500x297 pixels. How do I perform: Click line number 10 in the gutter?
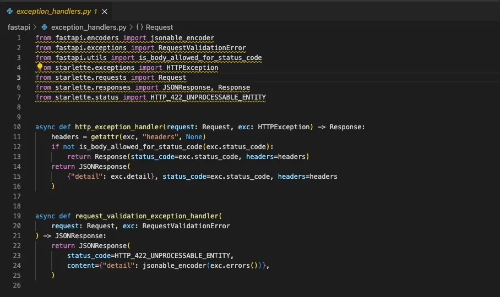pos(17,127)
